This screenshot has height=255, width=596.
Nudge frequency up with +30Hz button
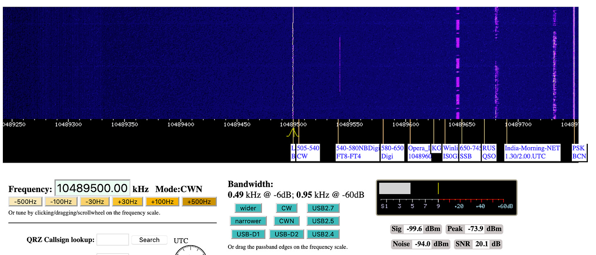coord(127,201)
